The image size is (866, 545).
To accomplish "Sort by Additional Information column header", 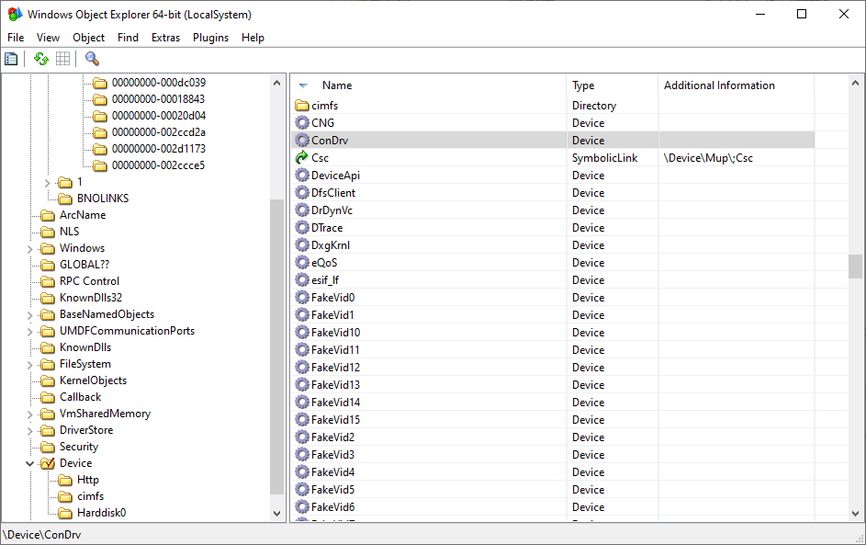I will (736, 85).
